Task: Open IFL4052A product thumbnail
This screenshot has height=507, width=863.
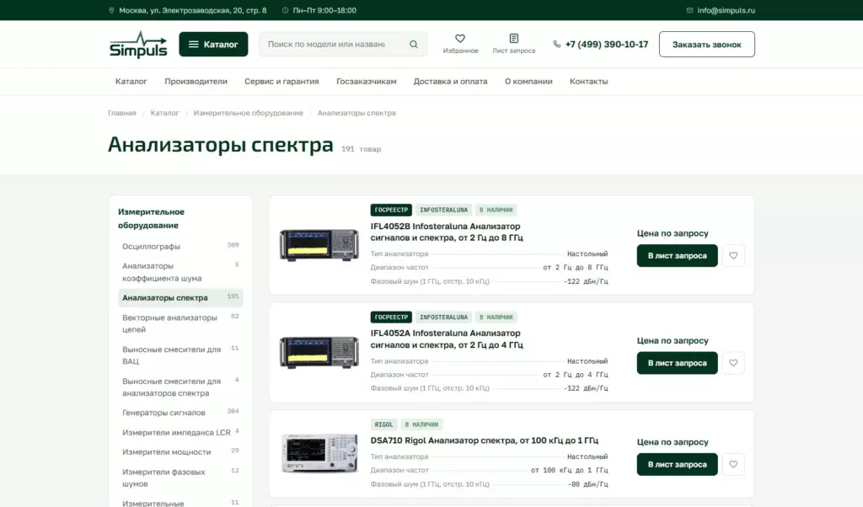Action: pos(319,352)
